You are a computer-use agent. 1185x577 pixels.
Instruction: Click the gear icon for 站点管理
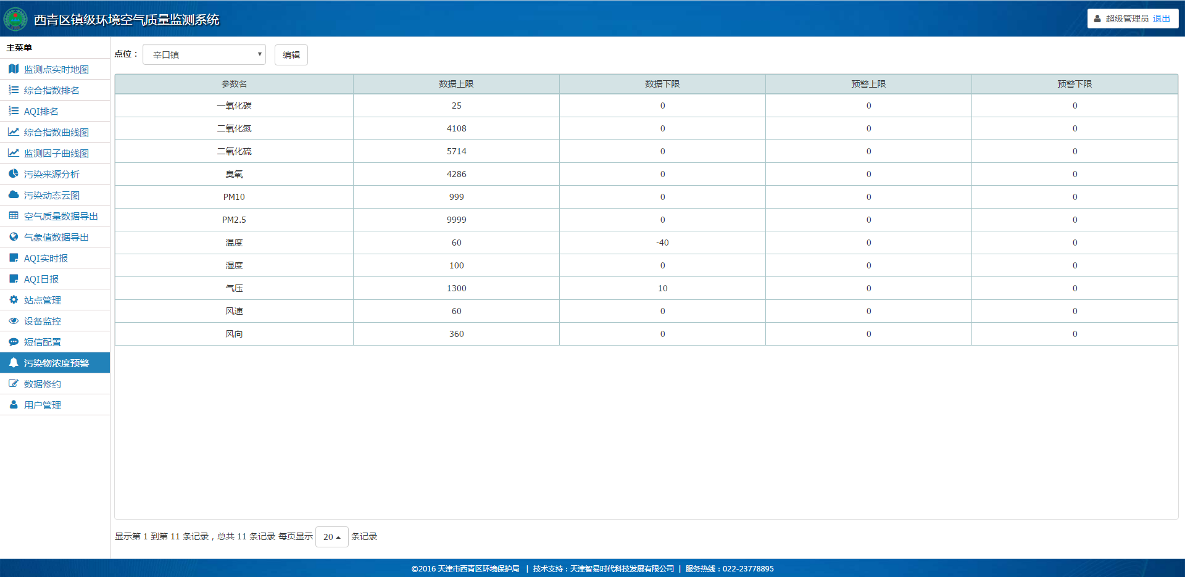click(x=14, y=300)
